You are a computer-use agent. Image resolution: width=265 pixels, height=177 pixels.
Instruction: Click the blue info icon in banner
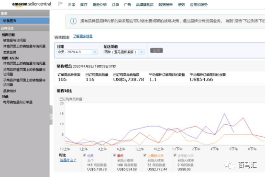point(73,21)
